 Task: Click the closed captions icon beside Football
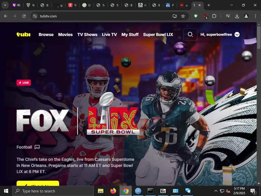point(37,147)
